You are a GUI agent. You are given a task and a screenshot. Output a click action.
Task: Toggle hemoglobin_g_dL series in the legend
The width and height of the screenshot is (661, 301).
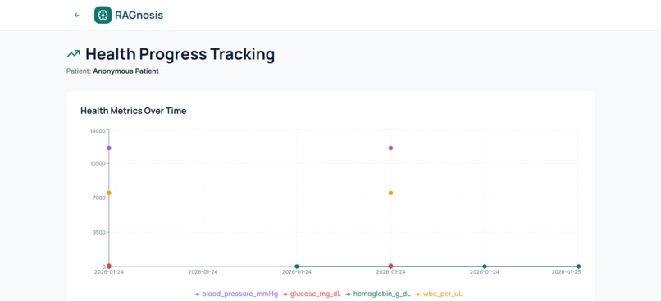[378, 294]
